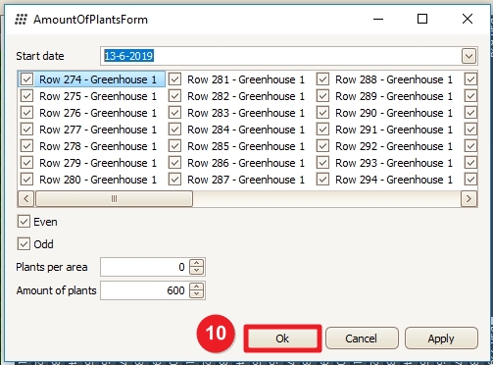The height and width of the screenshot is (365, 493).
Task: Toggle Row 277 - Greenhouse 1 checkbox
Action: [26, 130]
